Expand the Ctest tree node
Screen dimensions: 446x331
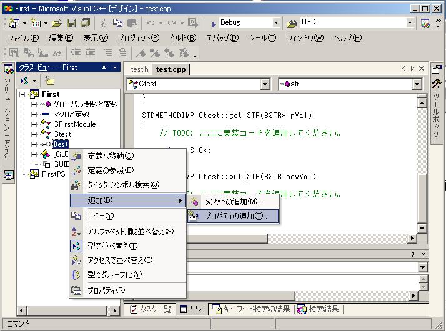pyautogui.click(x=34, y=134)
